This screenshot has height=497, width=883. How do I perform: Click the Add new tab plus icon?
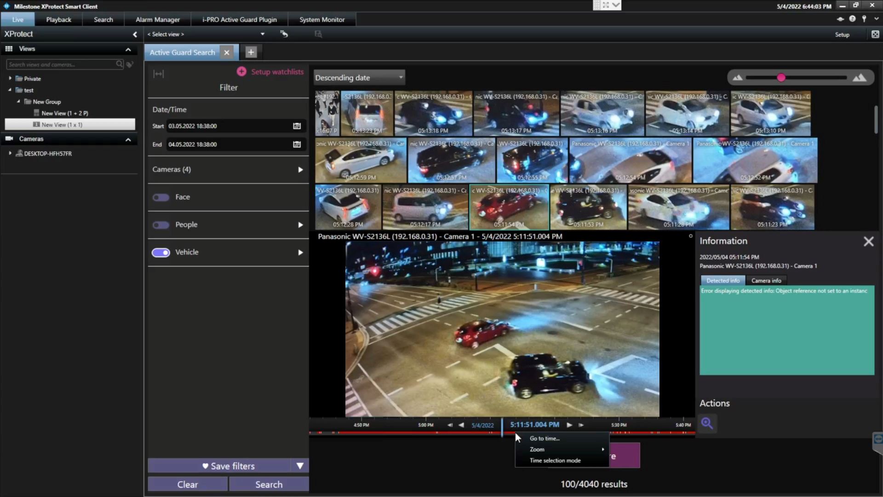click(251, 52)
